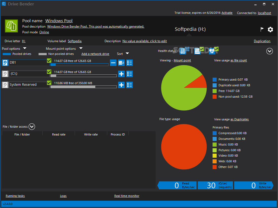Open the Logs tab

pos(63,196)
